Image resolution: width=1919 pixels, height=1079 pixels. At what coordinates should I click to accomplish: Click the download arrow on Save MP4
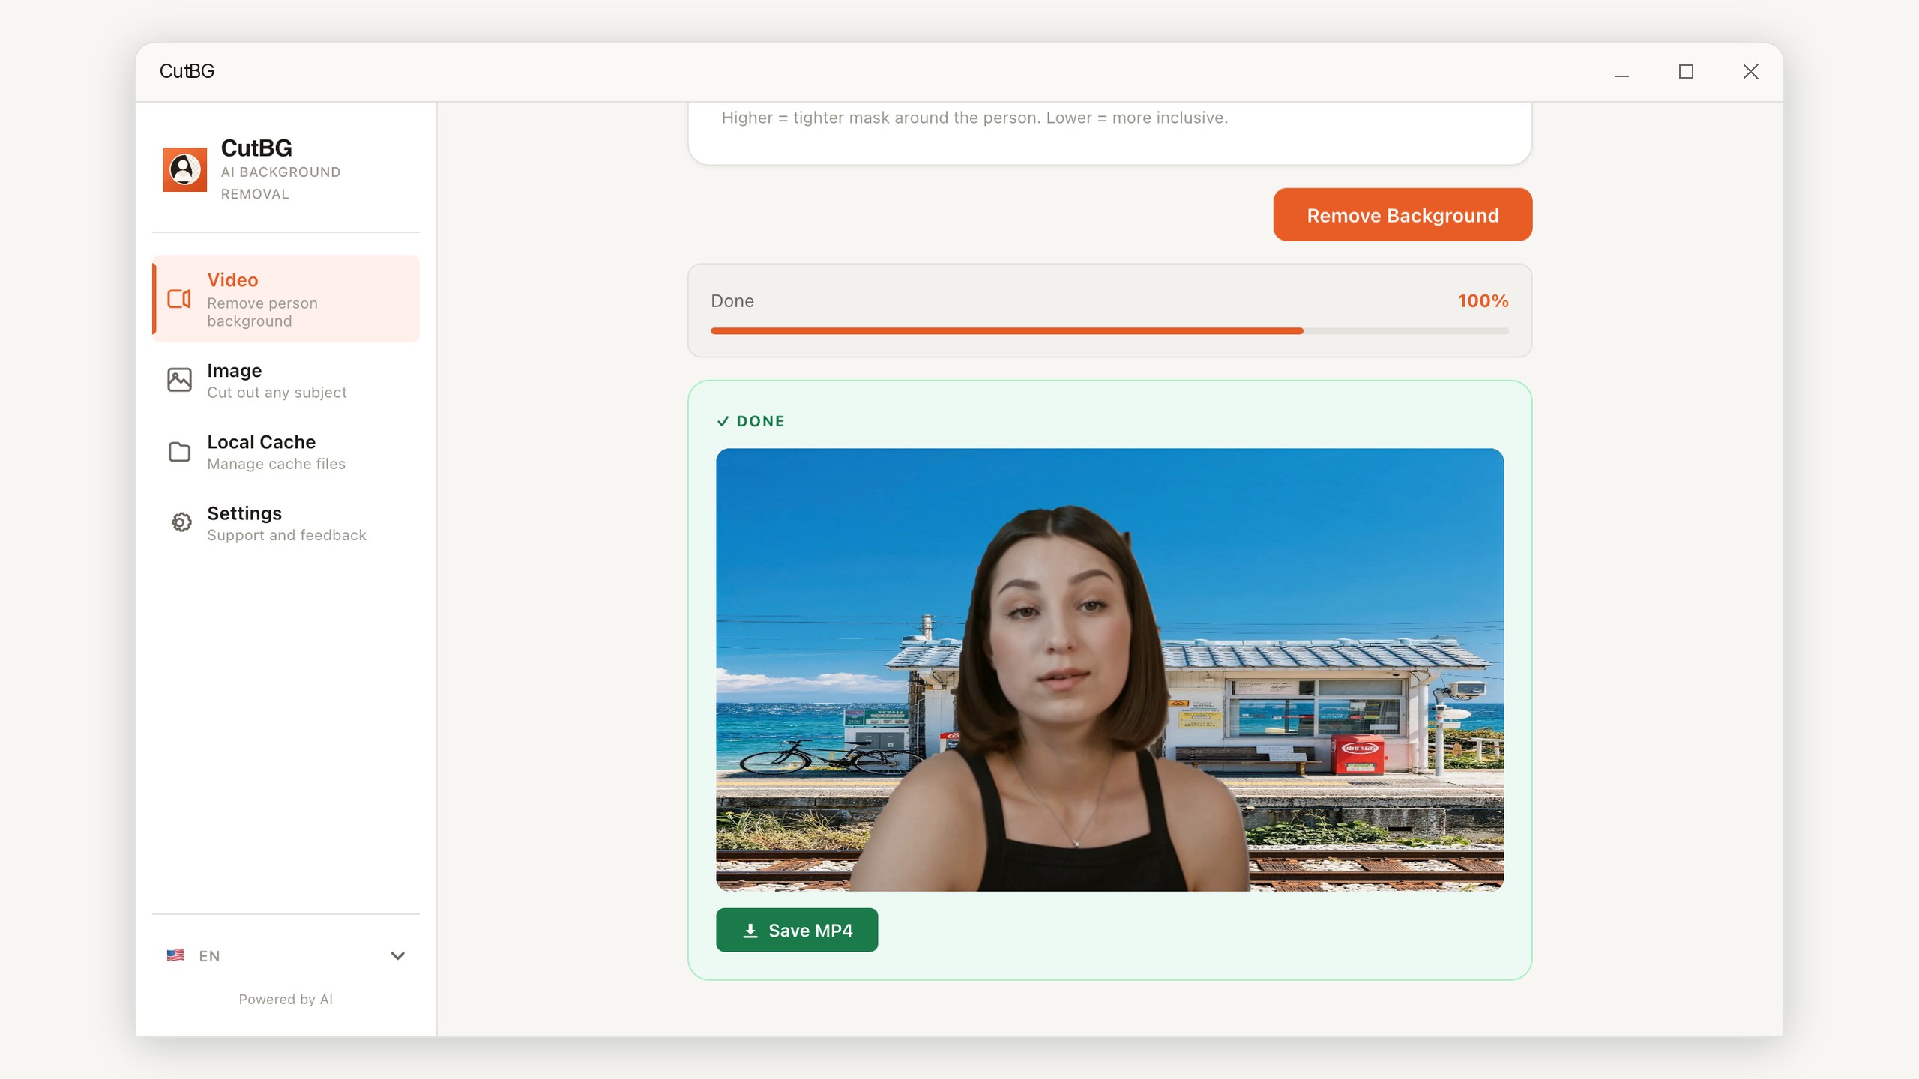pos(750,930)
